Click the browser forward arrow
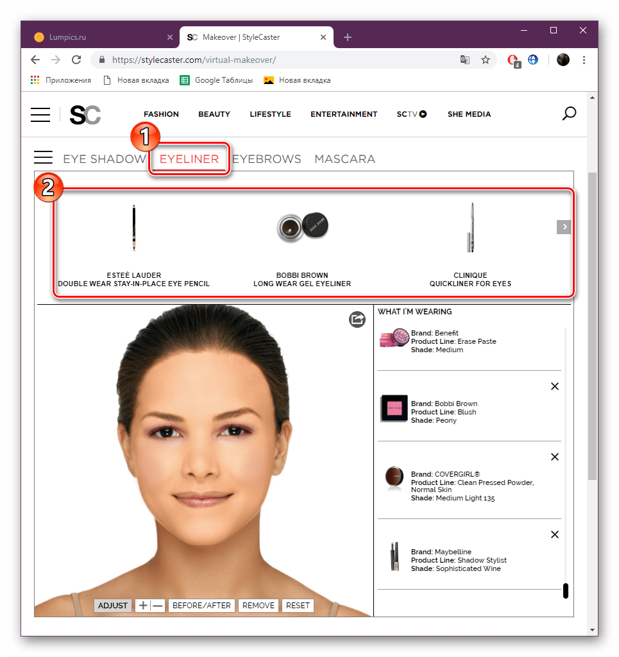The image size is (619, 657). pos(56,60)
